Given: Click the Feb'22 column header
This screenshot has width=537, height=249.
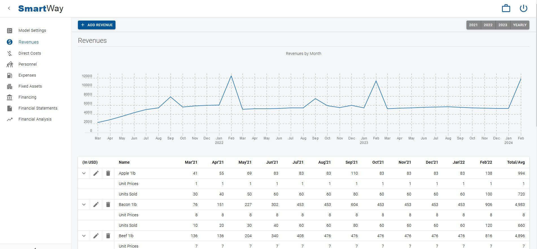Looking at the screenshot, I should [x=486, y=162].
